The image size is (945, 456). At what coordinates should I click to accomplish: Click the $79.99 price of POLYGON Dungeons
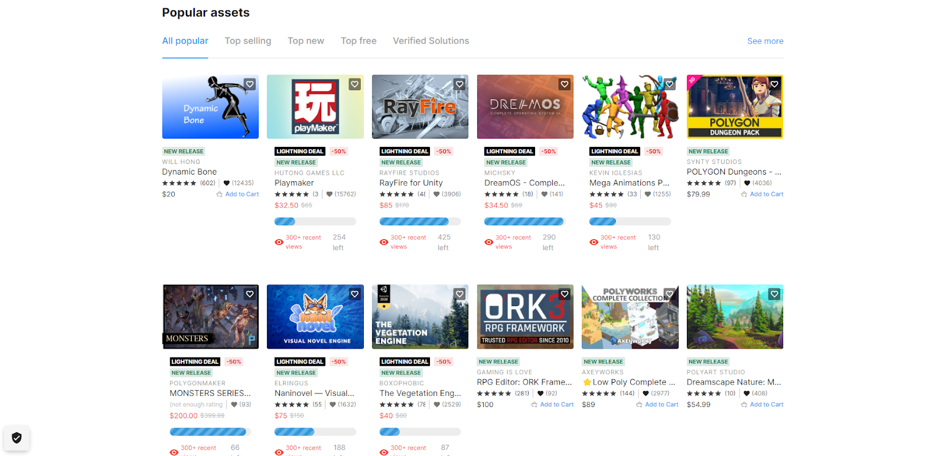[x=698, y=194]
